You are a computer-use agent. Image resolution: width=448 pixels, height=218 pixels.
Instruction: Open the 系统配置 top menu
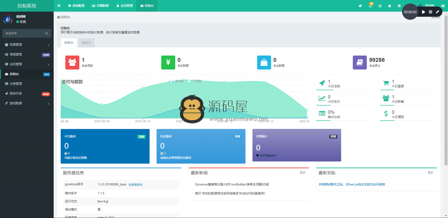[x=76, y=6]
